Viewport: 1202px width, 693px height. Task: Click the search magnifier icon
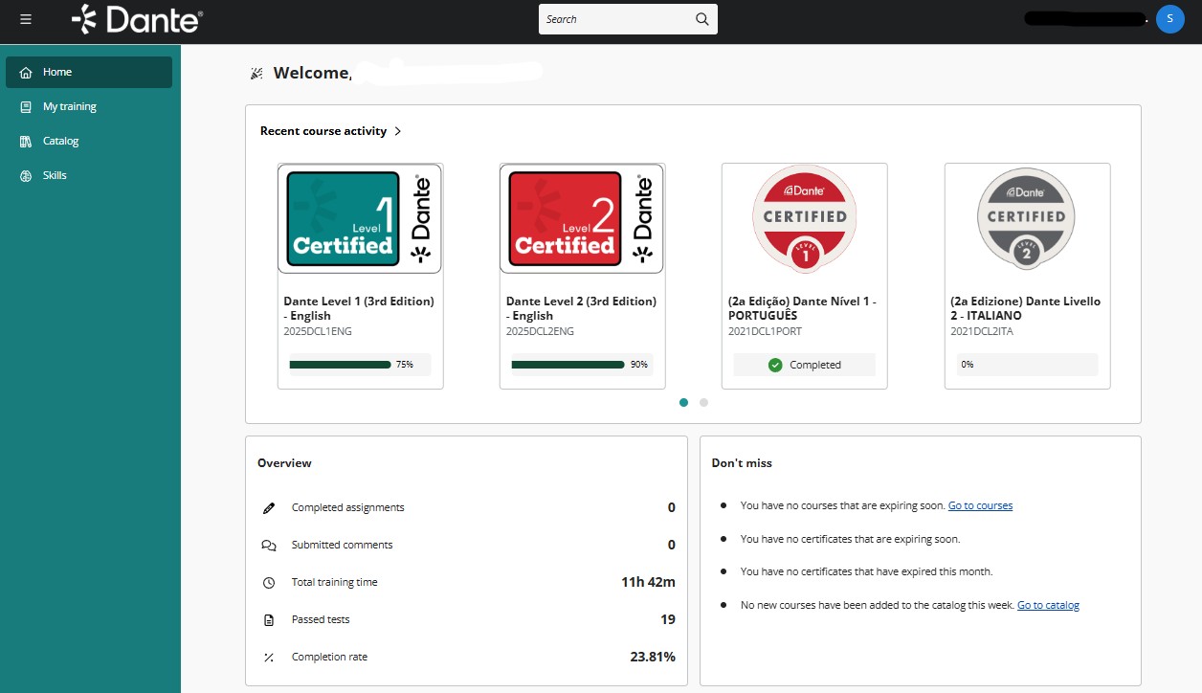pos(701,19)
